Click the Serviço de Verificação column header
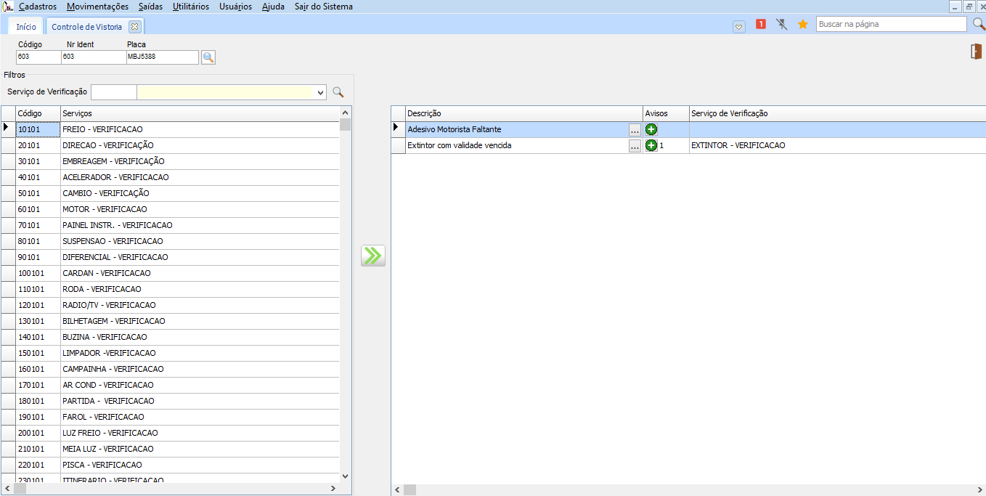The height and width of the screenshot is (496, 986). 837,113
